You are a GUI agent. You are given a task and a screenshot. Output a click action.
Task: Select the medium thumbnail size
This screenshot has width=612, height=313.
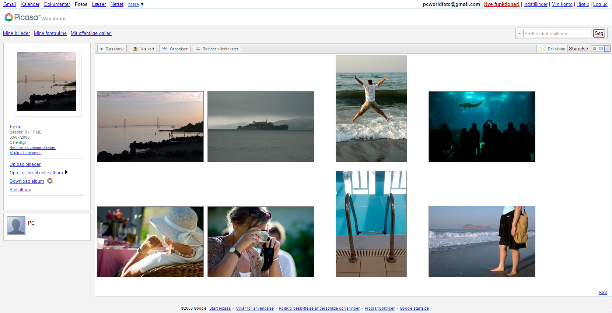click(x=601, y=49)
